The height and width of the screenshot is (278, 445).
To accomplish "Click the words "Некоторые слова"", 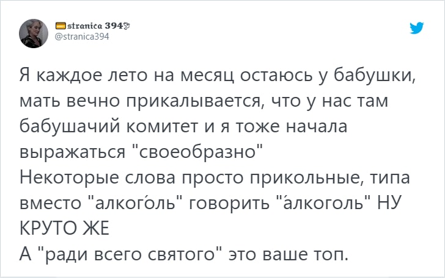I will tap(97, 177).
